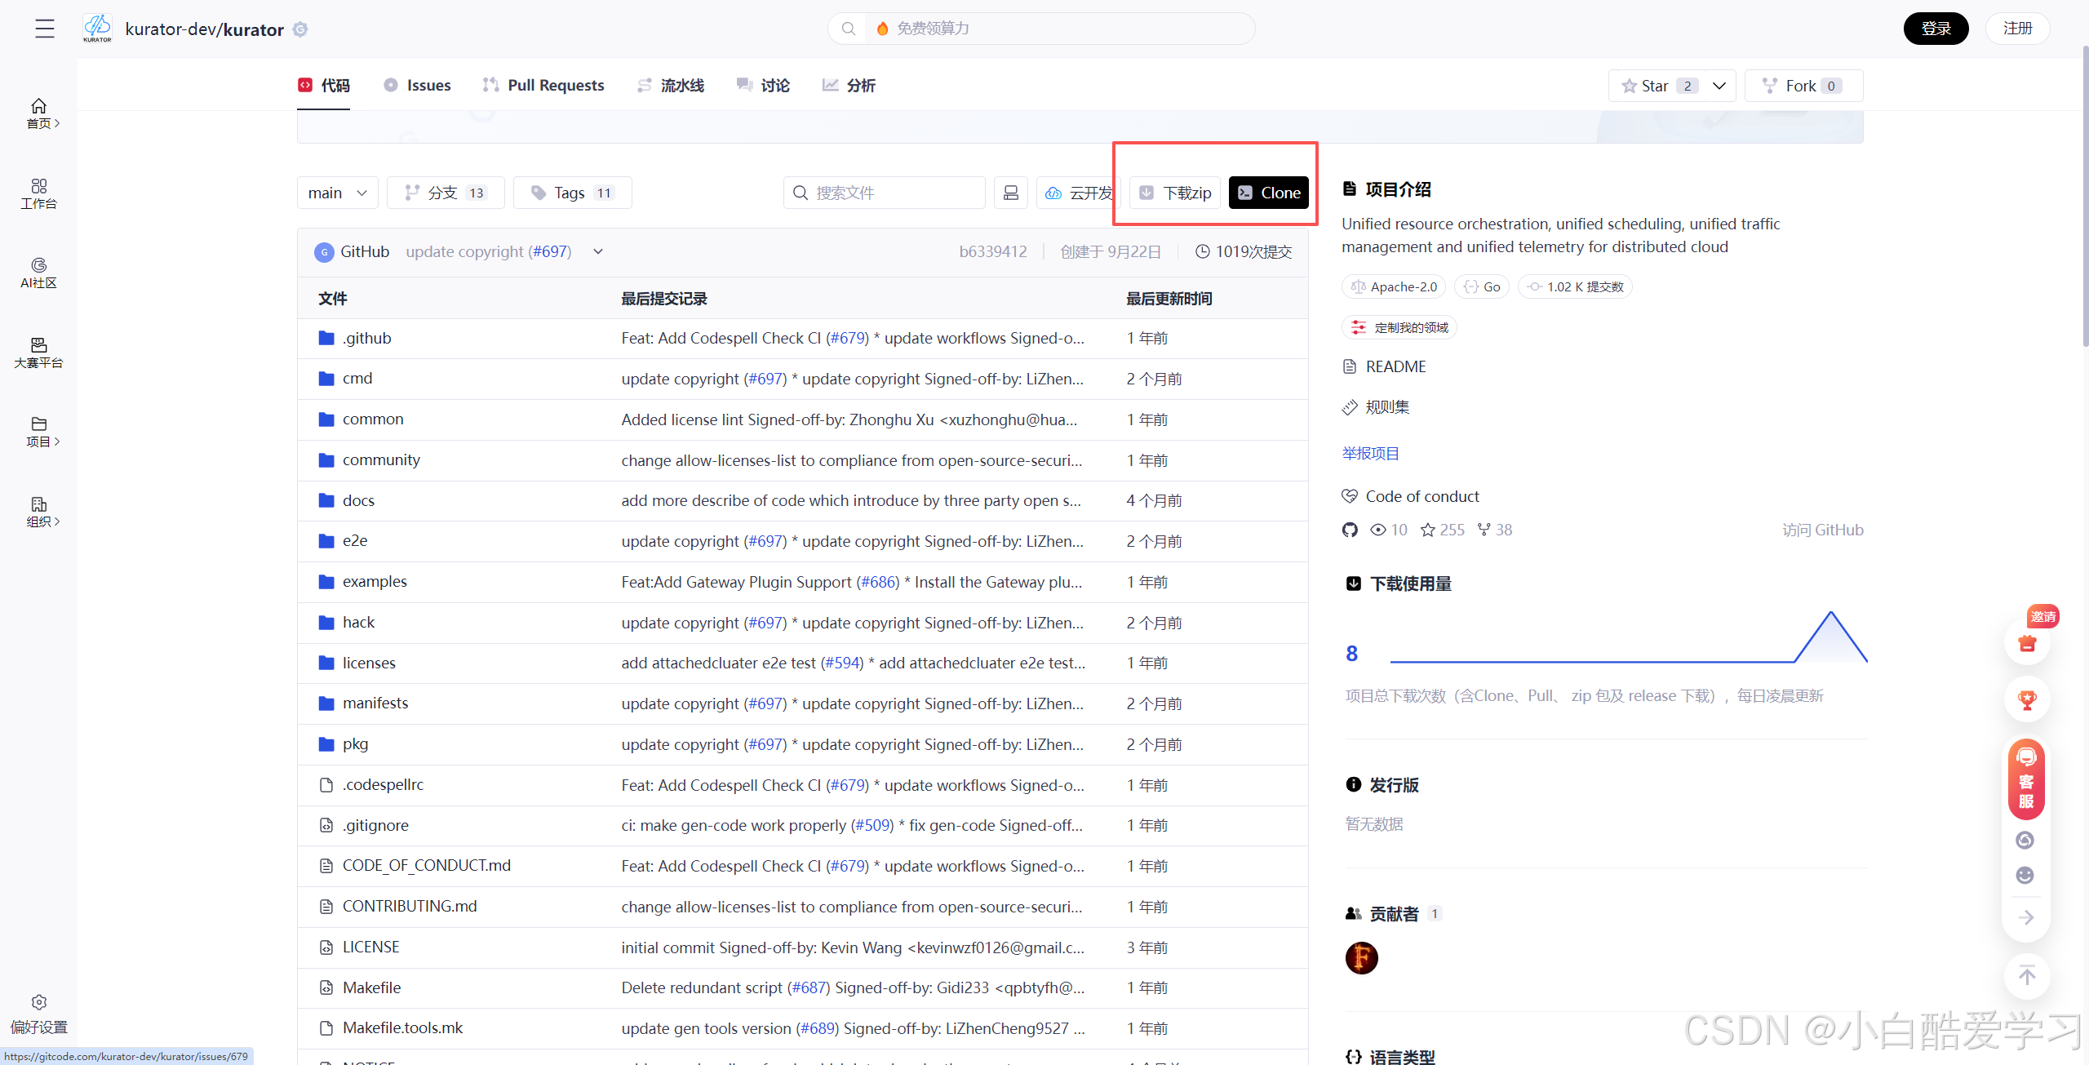
Task: Click the contributor avatar thumbnail
Action: click(x=1361, y=957)
